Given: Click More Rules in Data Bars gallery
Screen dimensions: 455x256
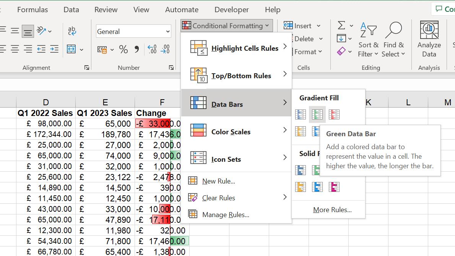Looking at the screenshot, I should point(332,210).
